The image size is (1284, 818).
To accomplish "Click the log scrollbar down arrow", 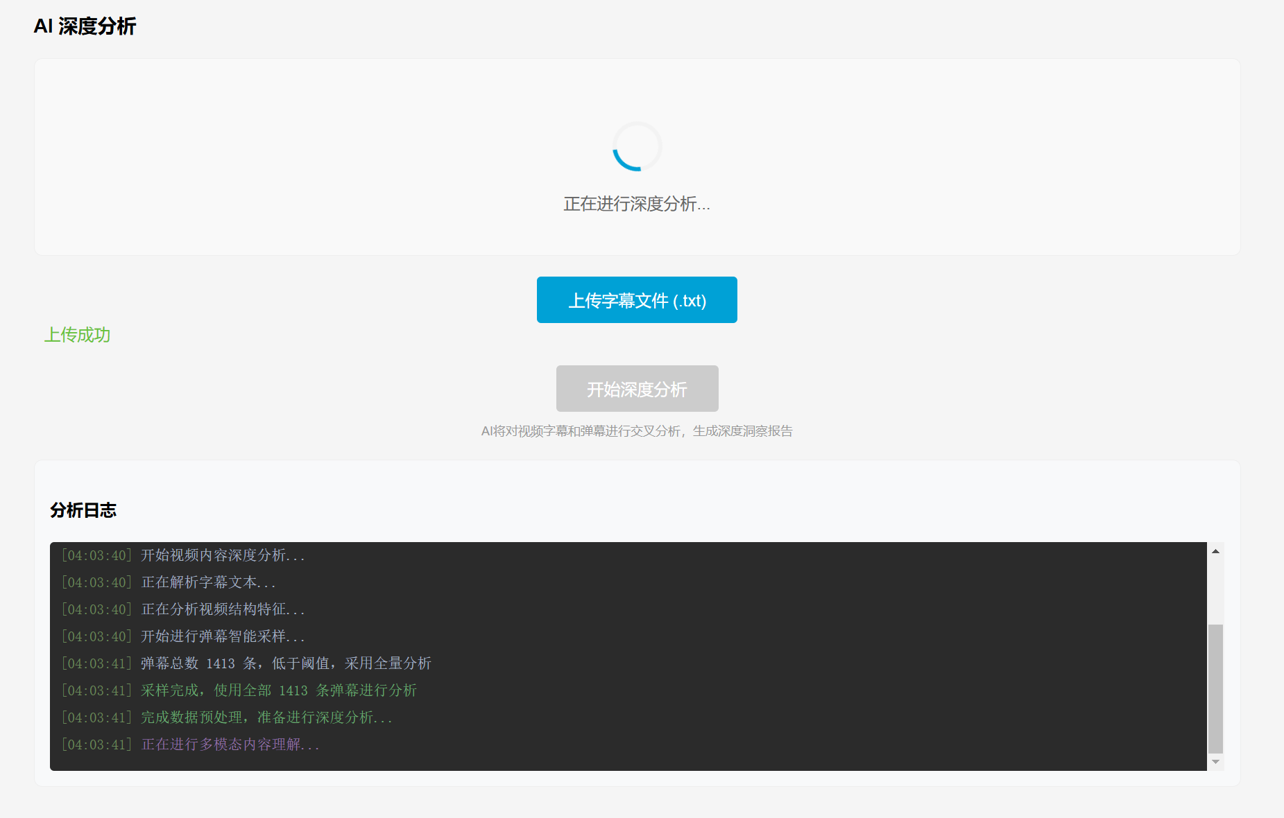I will 1215,762.
